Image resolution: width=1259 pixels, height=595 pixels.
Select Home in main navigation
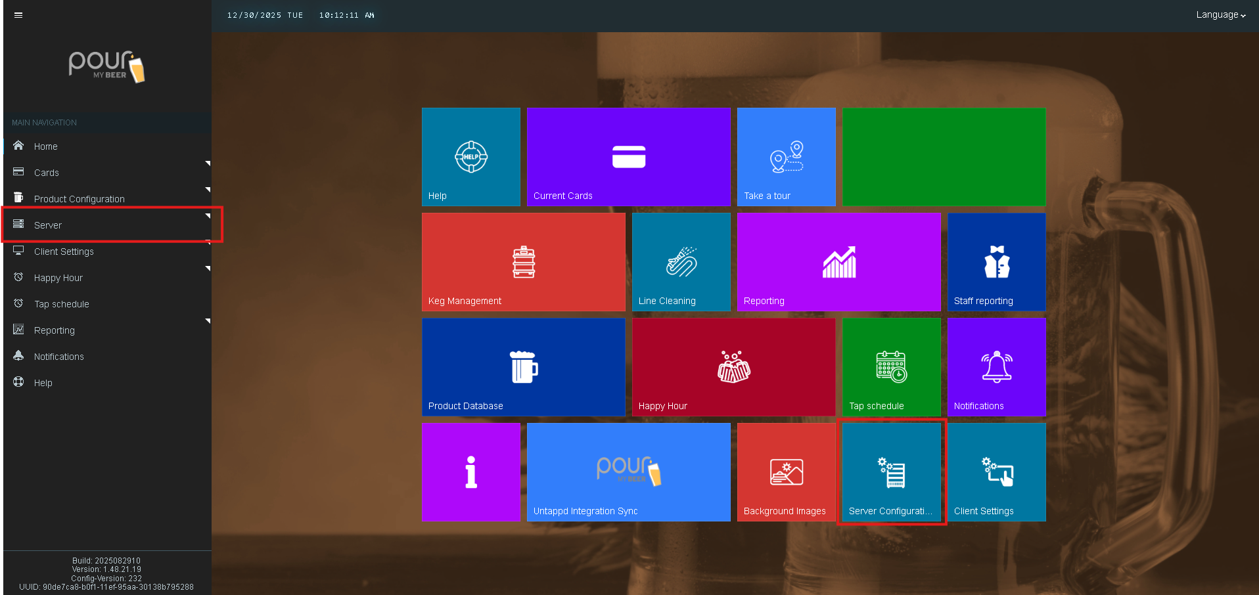click(x=46, y=146)
